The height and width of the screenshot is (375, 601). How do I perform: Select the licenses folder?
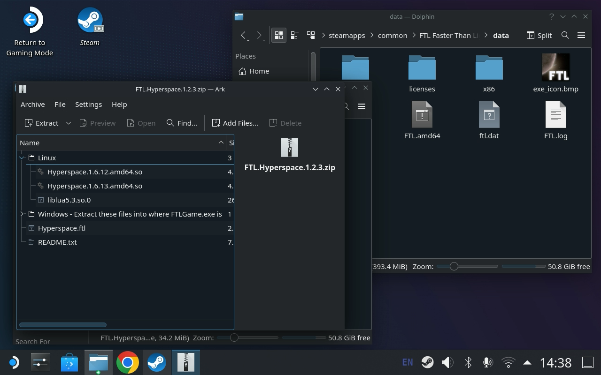tap(422, 74)
